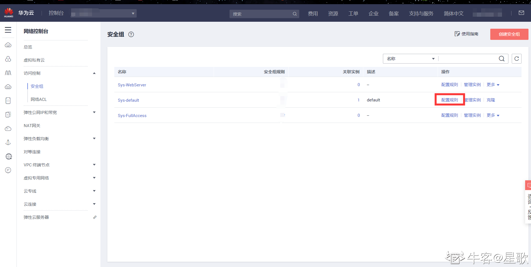The height and width of the screenshot is (267, 531).
Task: Open 资源 menu in top bar
Action: tap(333, 14)
